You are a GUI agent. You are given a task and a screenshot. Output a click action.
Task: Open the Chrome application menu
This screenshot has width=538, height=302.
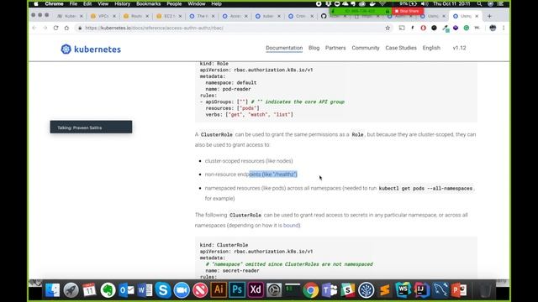54,3
